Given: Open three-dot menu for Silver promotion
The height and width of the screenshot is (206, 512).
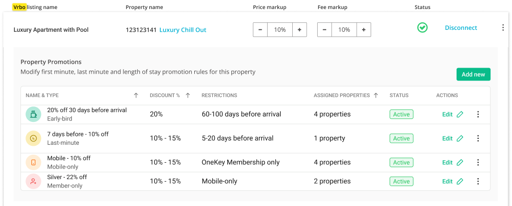Looking at the screenshot, I should 478,182.
